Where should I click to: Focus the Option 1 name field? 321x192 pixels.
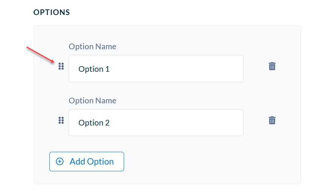[156, 68]
